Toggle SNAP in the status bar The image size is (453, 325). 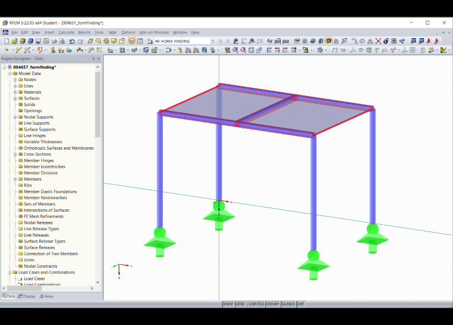click(x=228, y=304)
